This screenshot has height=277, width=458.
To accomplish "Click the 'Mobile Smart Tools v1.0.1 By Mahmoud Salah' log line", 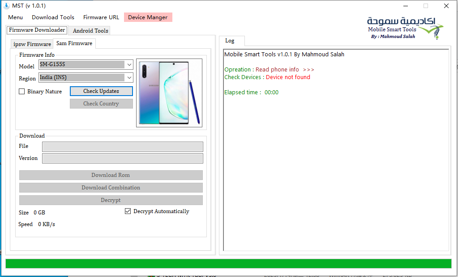I will pos(284,55).
